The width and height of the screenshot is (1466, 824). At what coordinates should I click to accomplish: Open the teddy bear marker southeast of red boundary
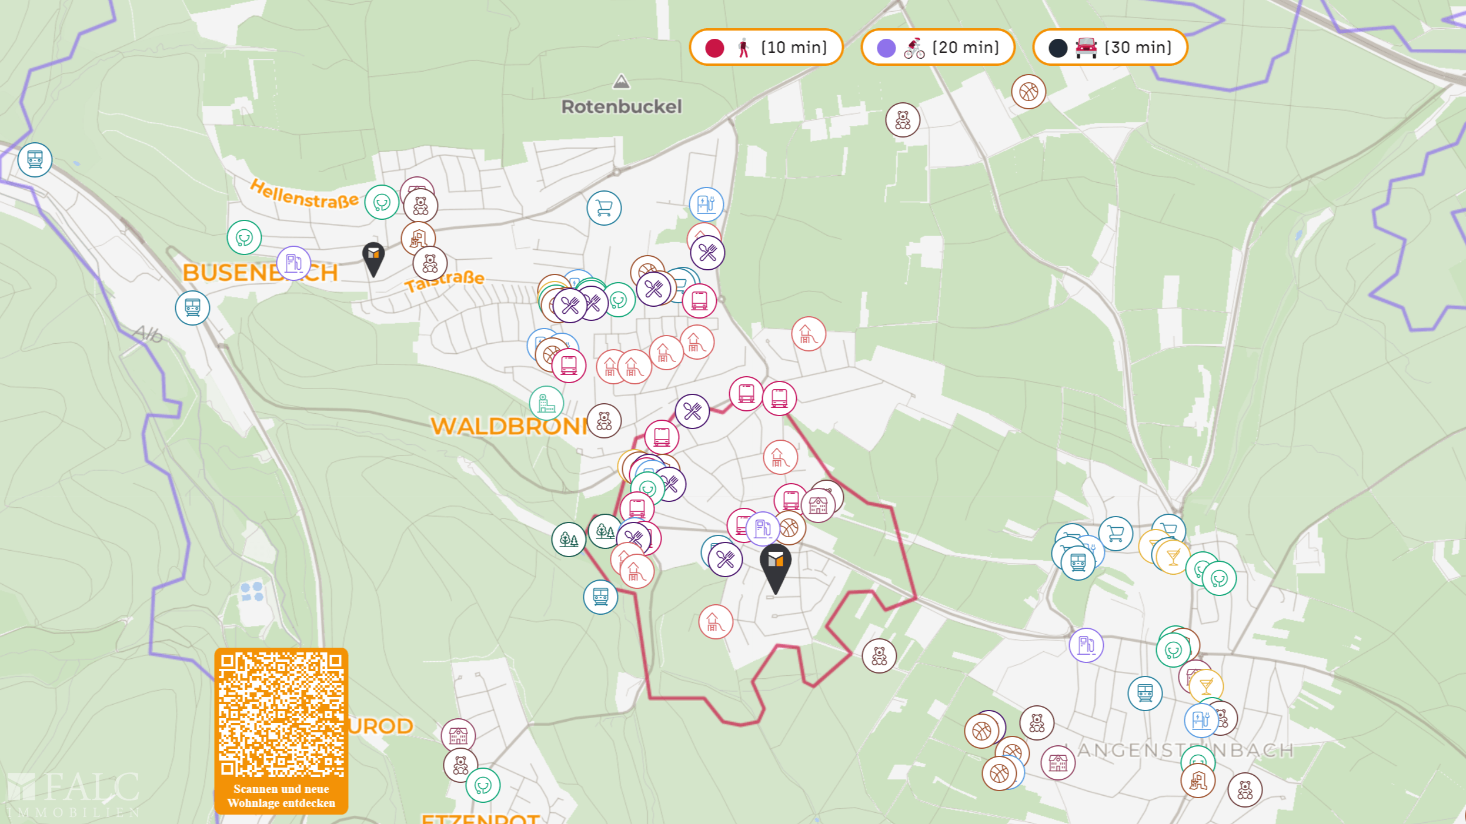879,655
